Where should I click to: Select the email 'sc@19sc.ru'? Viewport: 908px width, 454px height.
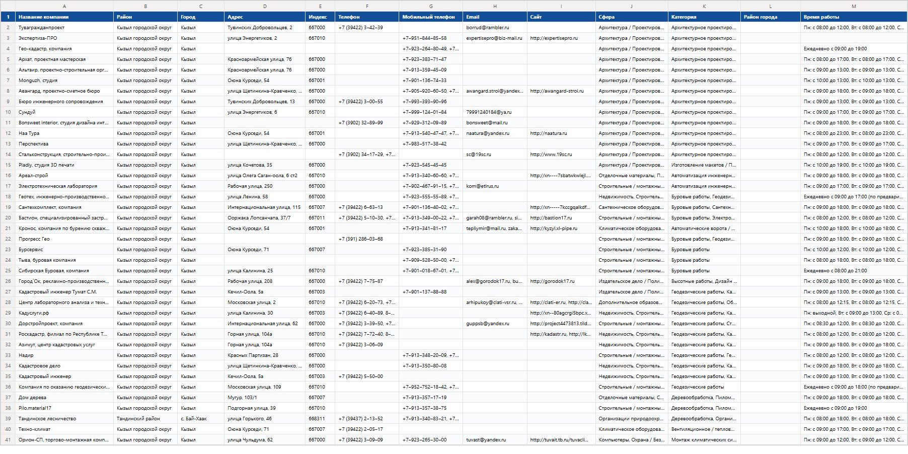(x=495, y=155)
